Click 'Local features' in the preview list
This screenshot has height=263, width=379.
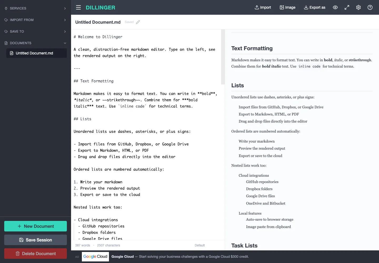pyautogui.click(x=250, y=213)
